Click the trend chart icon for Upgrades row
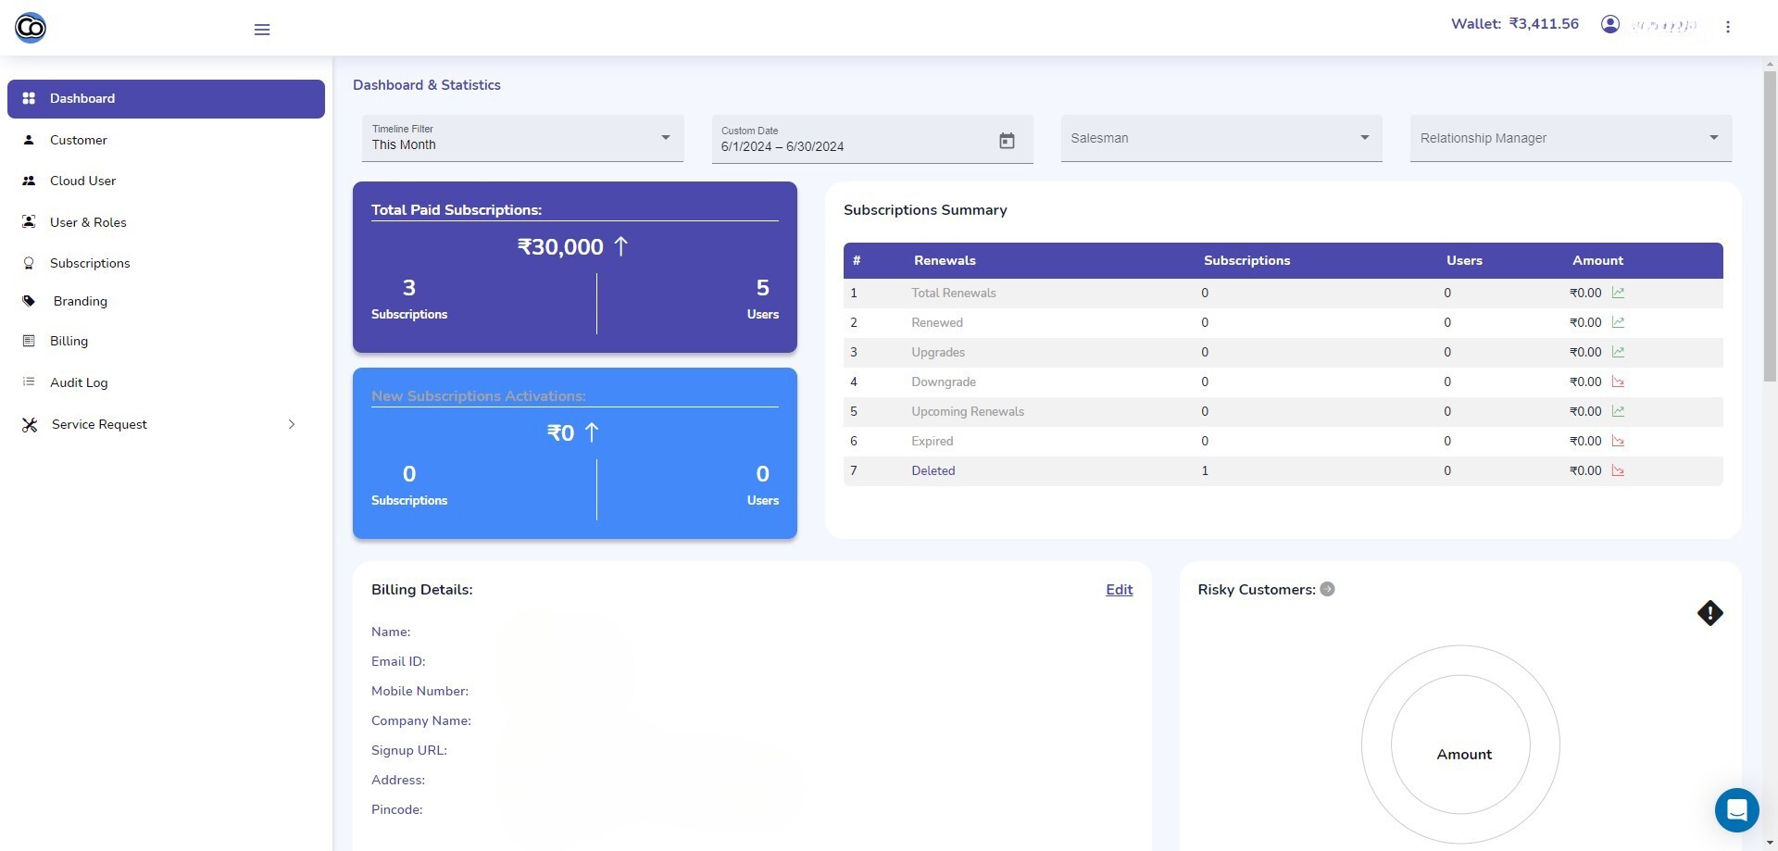Screen dimensions: 1778x851 point(1618,352)
